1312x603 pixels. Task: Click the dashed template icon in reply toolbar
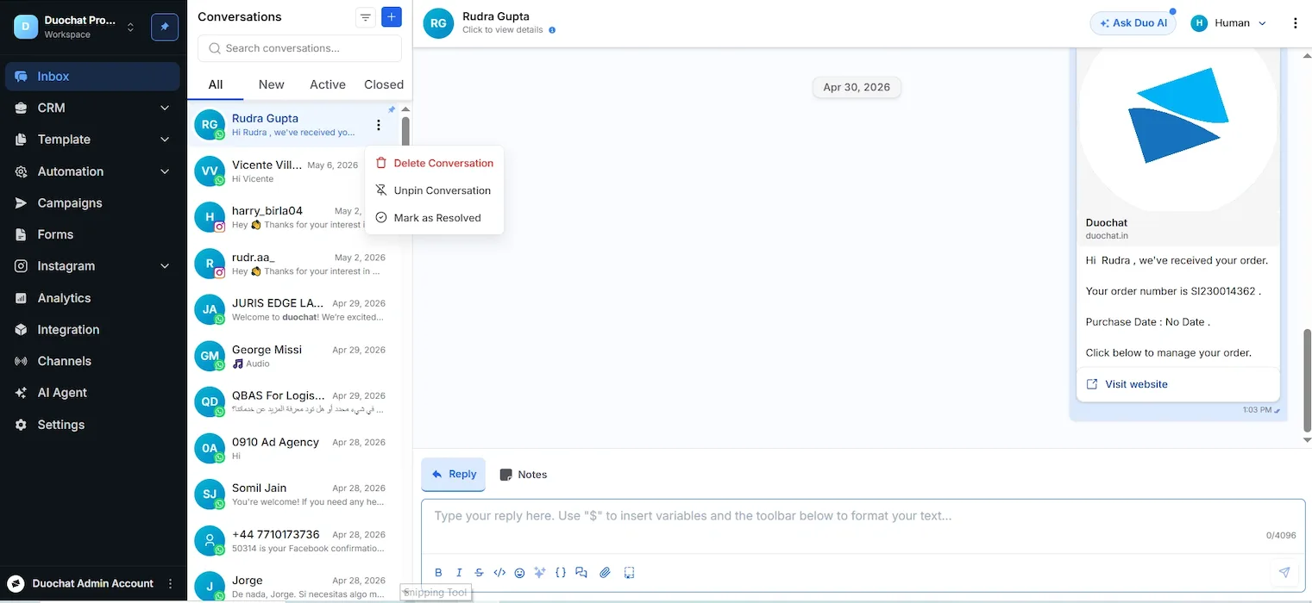pos(629,573)
